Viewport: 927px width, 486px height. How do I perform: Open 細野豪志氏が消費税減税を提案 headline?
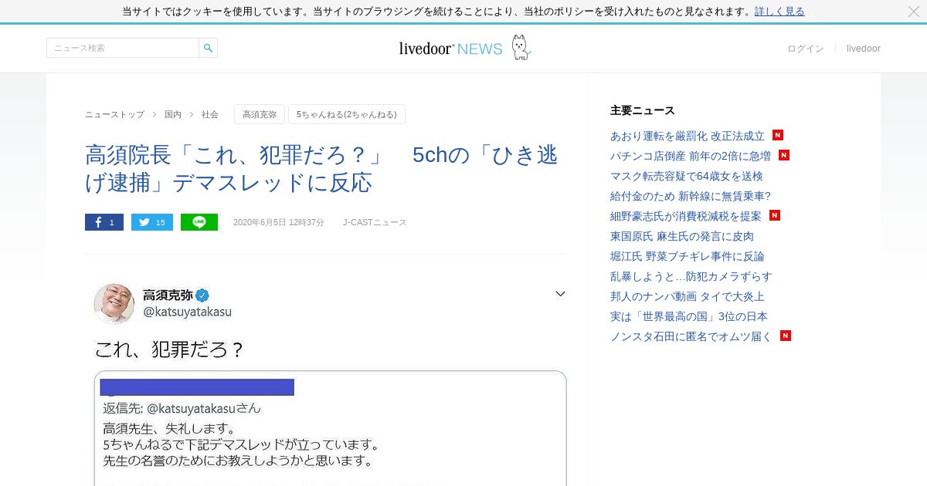tap(686, 216)
